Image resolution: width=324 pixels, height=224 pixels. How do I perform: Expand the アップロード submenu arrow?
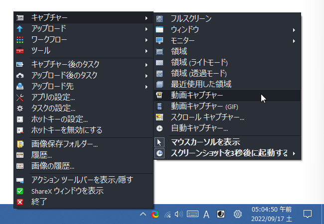point(146,29)
